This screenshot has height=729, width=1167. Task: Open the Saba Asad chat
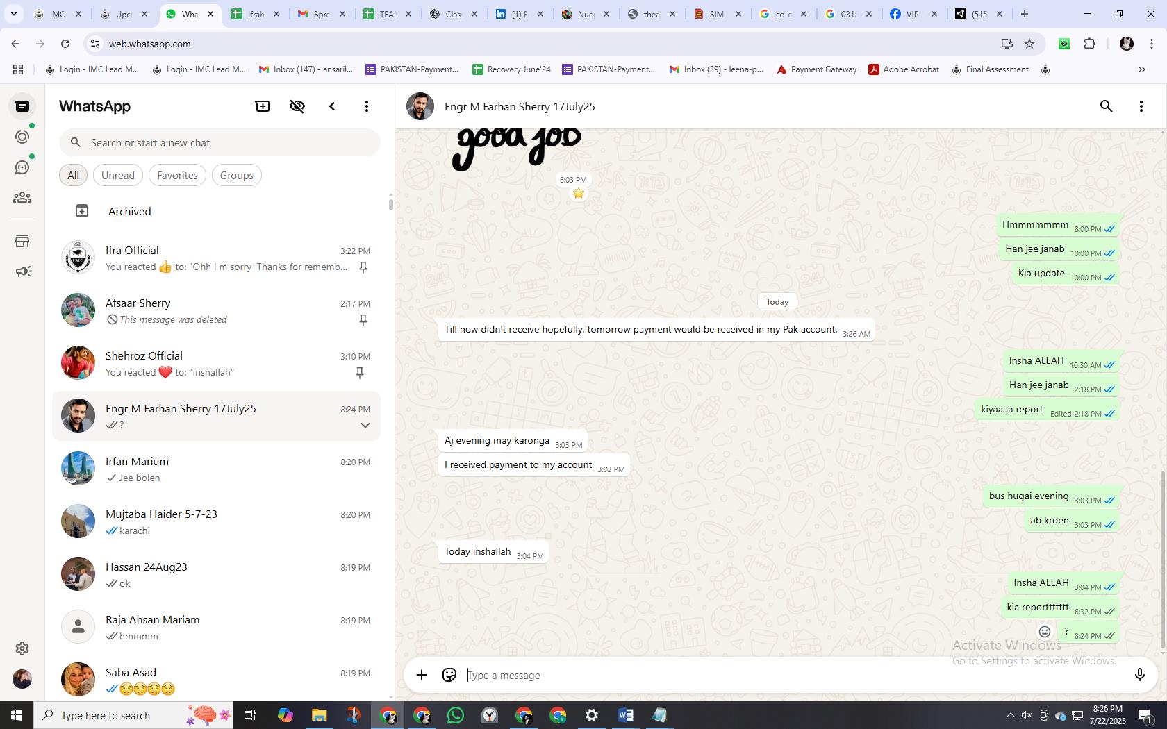coord(217,680)
